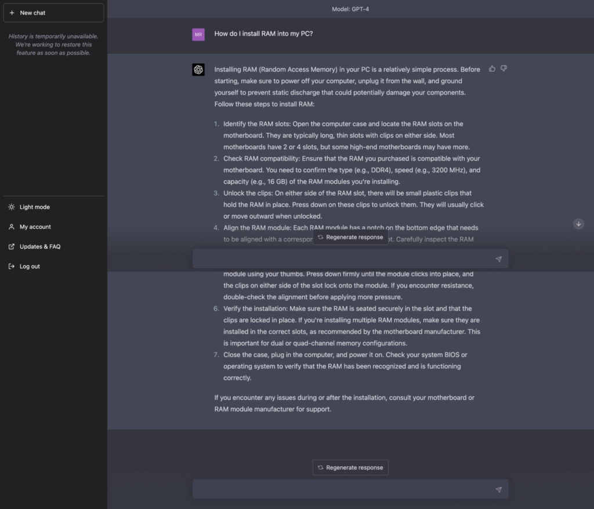The image size is (594, 509).
Task: Click the "History is temporarily unavailable" notice
Action: pyautogui.click(x=53, y=45)
